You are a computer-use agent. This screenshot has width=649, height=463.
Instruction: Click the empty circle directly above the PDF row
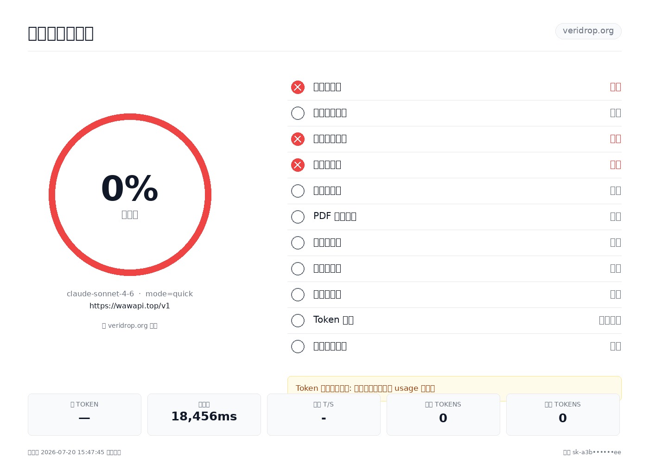298,191
